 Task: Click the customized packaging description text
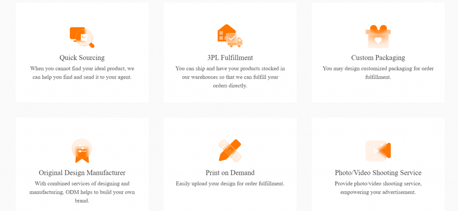click(378, 73)
